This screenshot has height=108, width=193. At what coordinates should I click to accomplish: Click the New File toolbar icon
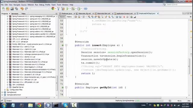pyautogui.click(x=4, y=9)
